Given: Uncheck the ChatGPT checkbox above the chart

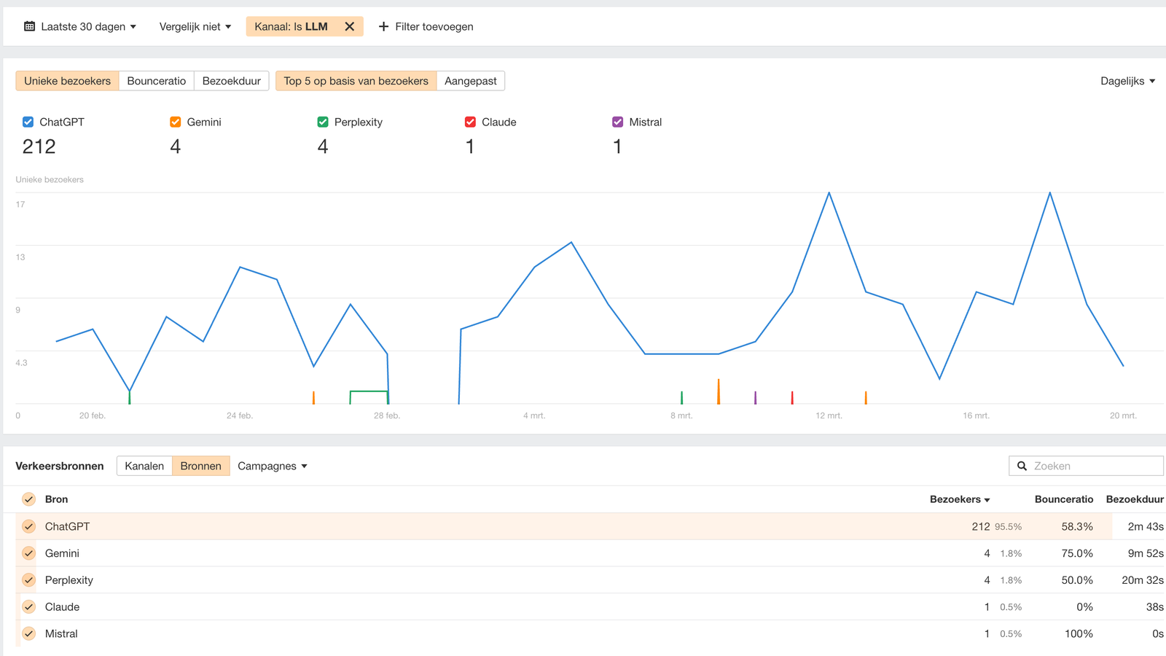Looking at the screenshot, I should tap(28, 122).
